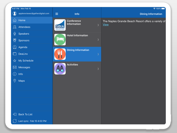177x133 pixels.
Task: Click the Back To List exit icon
Action: (15, 114)
